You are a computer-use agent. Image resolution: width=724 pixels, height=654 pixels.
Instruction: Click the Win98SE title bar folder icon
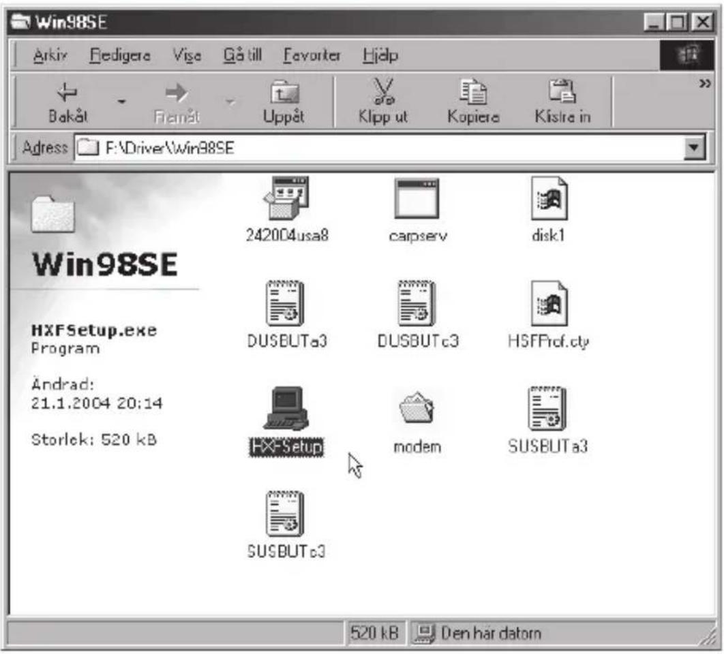pos(20,22)
